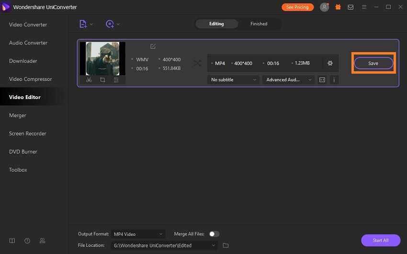Click the rename file pencil icon
The height and width of the screenshot is (254, 407).
[x=153, y=46]
